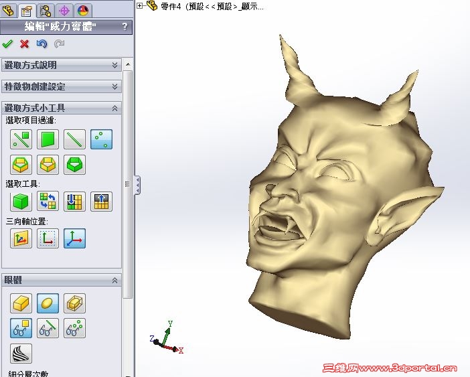Confirm with the green check mark
This screenshot has width=470, height=377.
tap(7, 44)
